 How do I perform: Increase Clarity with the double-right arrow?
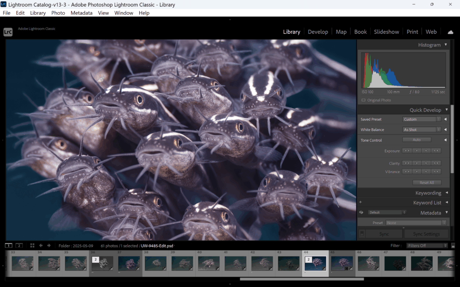click(x=436, y=163)
